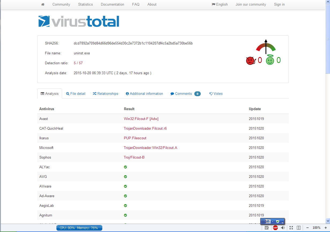Switch to Relationships tab
This screenshot has width=330, height=232.
[x=105, y=93]
